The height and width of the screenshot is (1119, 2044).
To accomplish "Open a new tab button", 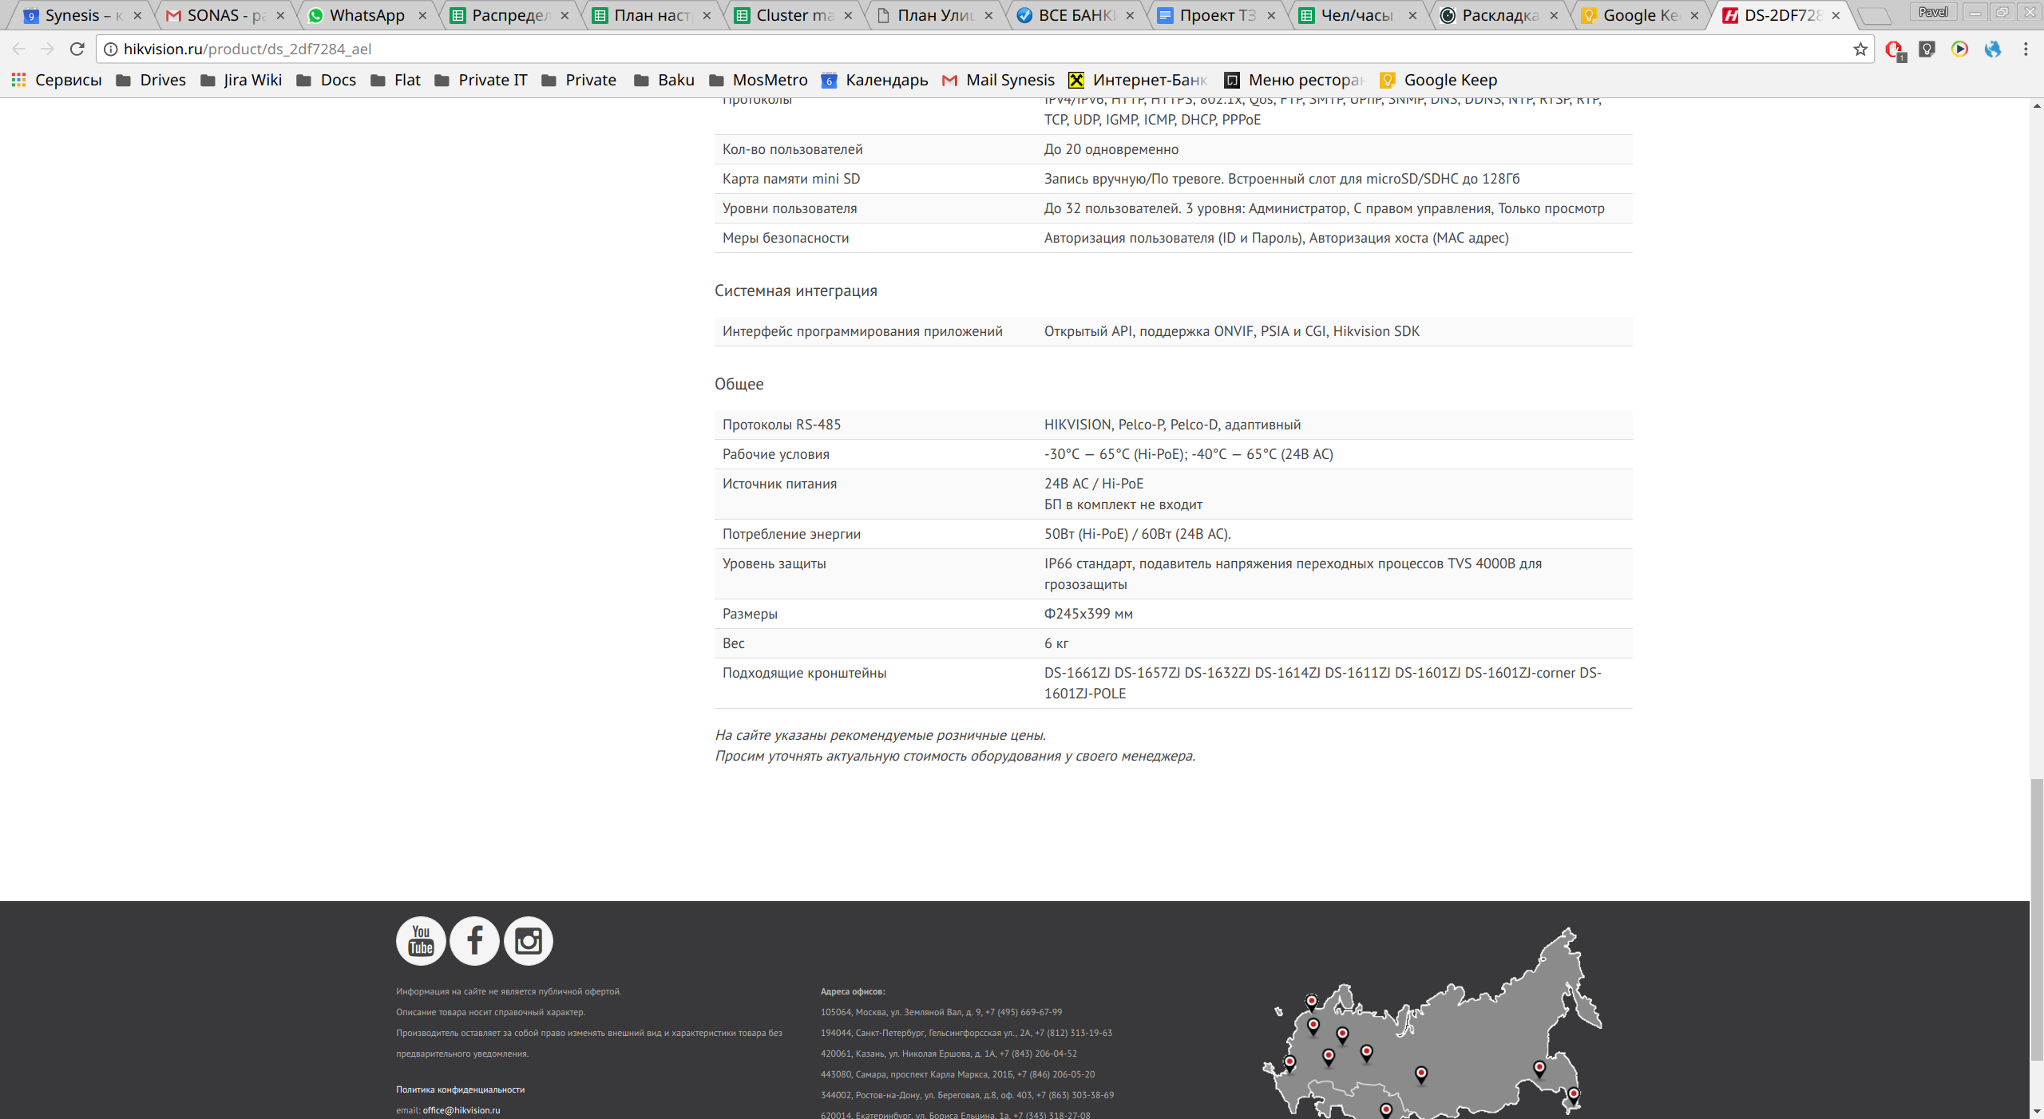I will point(1873,16).
